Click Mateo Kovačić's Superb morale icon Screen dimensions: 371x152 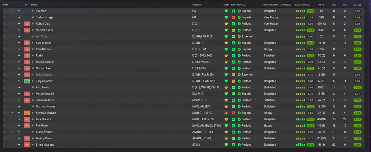239,94
